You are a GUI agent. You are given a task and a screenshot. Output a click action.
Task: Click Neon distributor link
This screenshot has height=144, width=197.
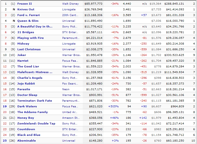pos(66,89)
